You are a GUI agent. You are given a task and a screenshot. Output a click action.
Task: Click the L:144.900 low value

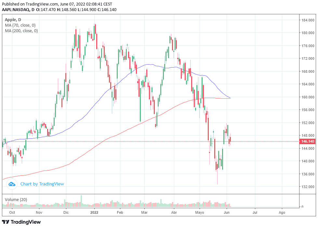(x=87, y=9)
